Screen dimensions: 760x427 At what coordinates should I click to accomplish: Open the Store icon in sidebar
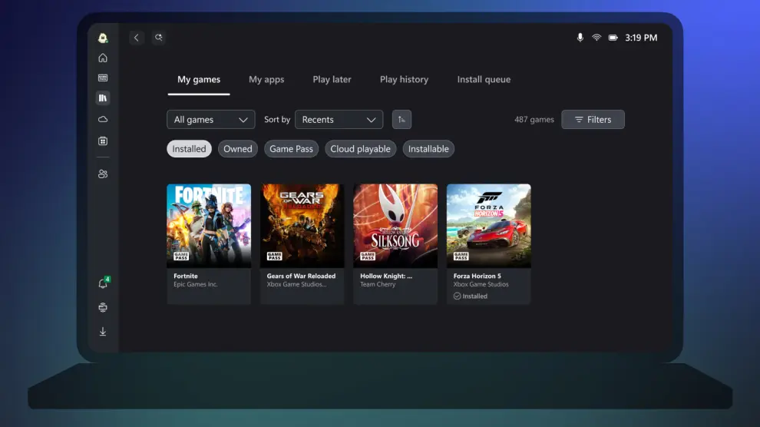coord(103,141)
